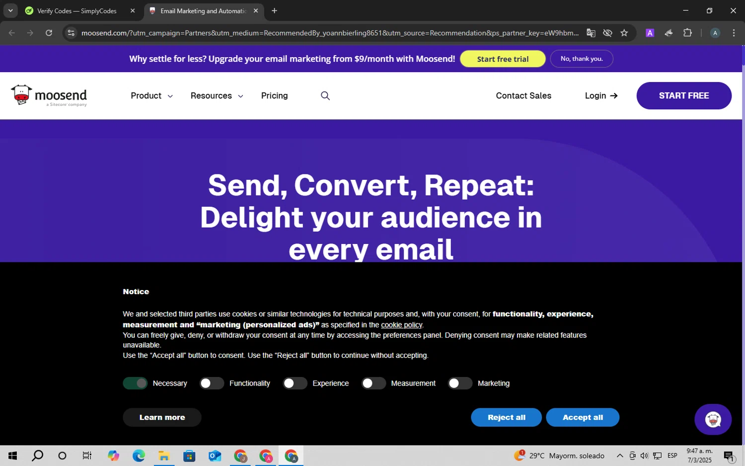Reload the page with the refresh icon
745x466 pixels.
49,33
